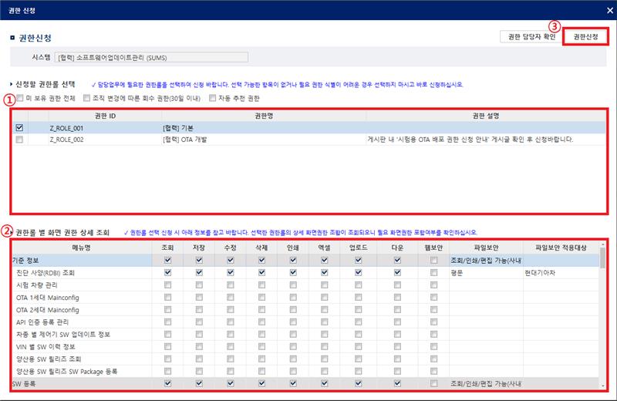Check 수정 checkbox for OTA 1세대 Mainconfig
The image size is (617, 401).
(231, 297)
